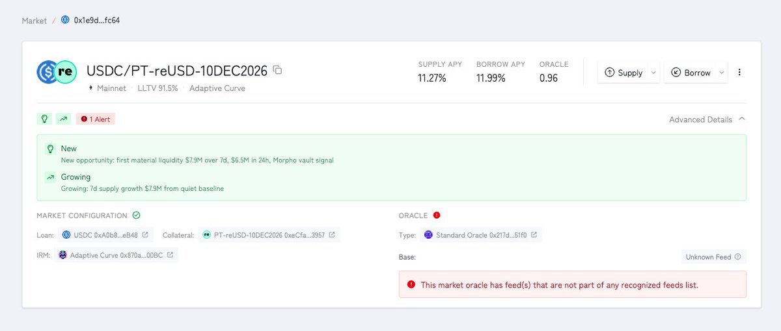
Task: Collapse the Advanced Details section
Action: (x=707, y=119)
